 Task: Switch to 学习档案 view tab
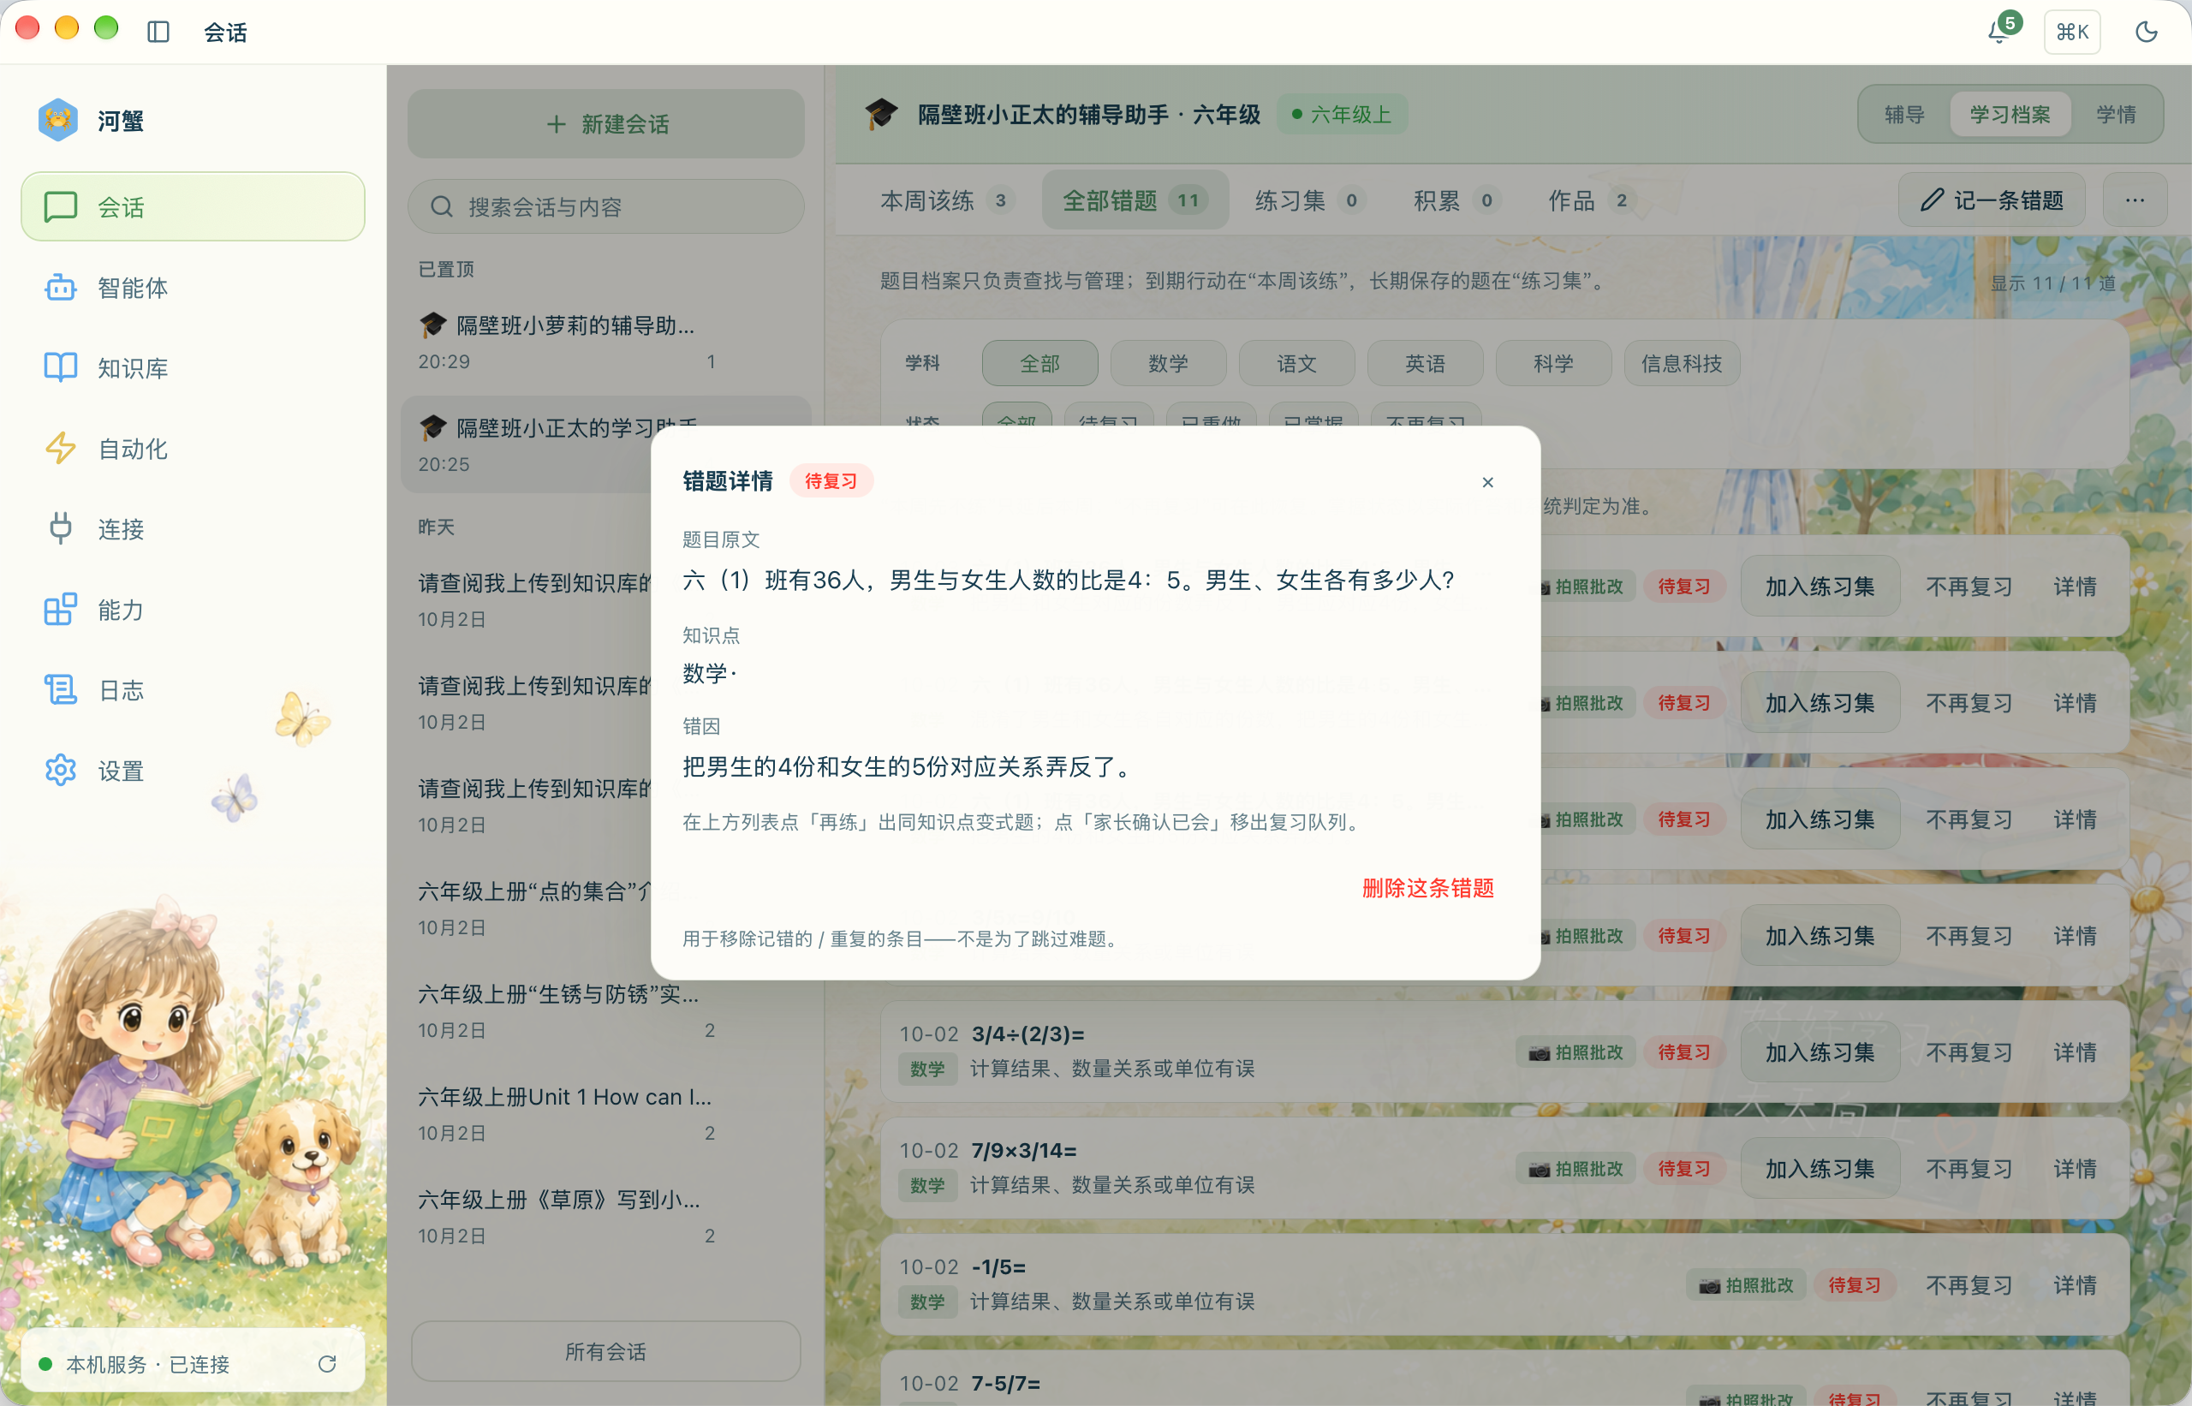[2010, 114]
